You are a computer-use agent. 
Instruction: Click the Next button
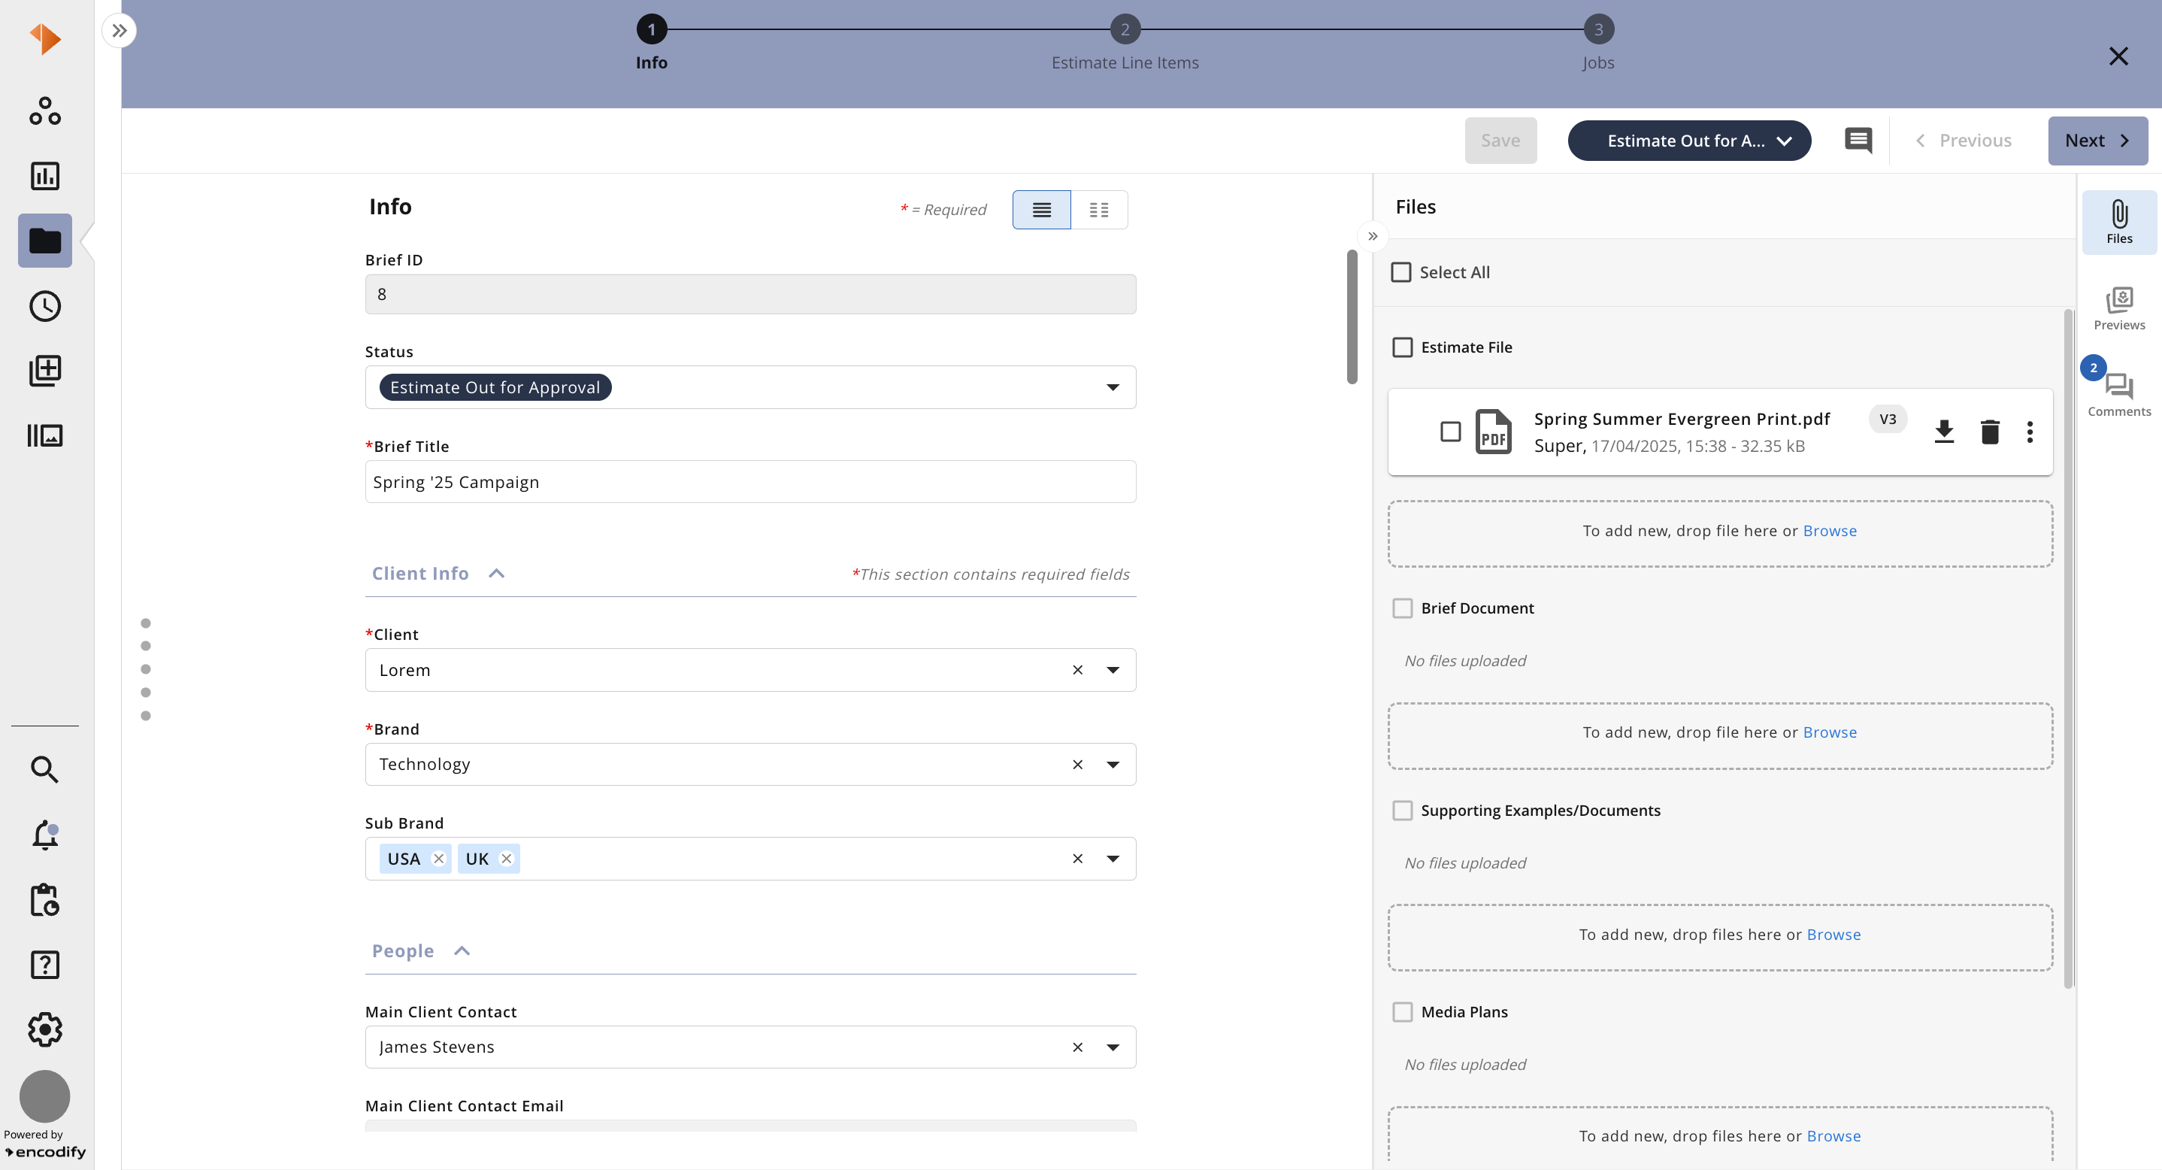[2097, 141]
